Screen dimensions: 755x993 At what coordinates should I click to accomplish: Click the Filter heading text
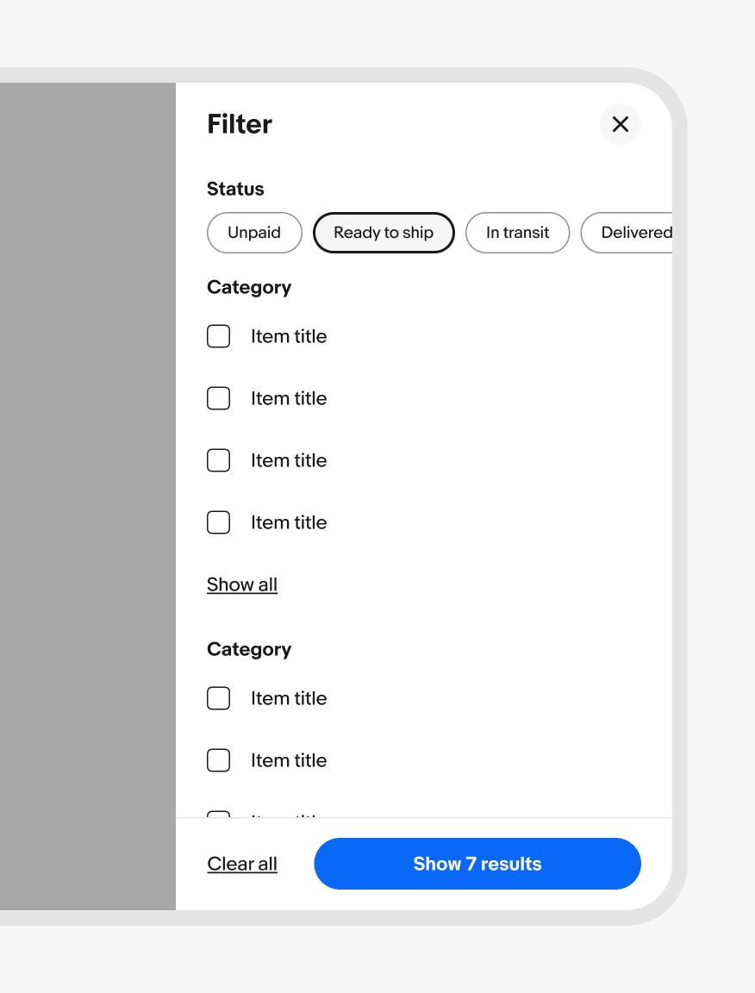point(240,124)
